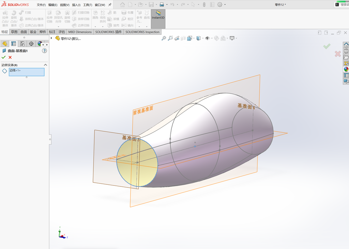This screenshot has width=349, height=249.
Task: Open the Display Style dropdown arrow
Action: 203,38
